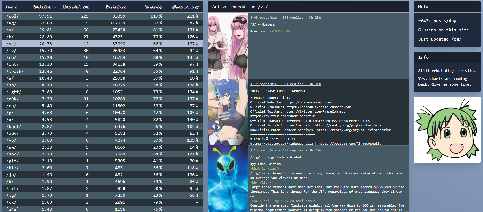Open the Large Indies Global thread thumbnail

[228, 179]
